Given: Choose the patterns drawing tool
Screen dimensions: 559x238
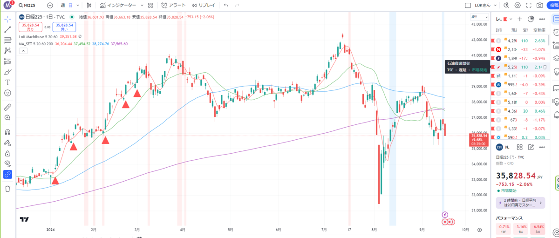Looking at the screenshot, I should (x=7, y=50).
